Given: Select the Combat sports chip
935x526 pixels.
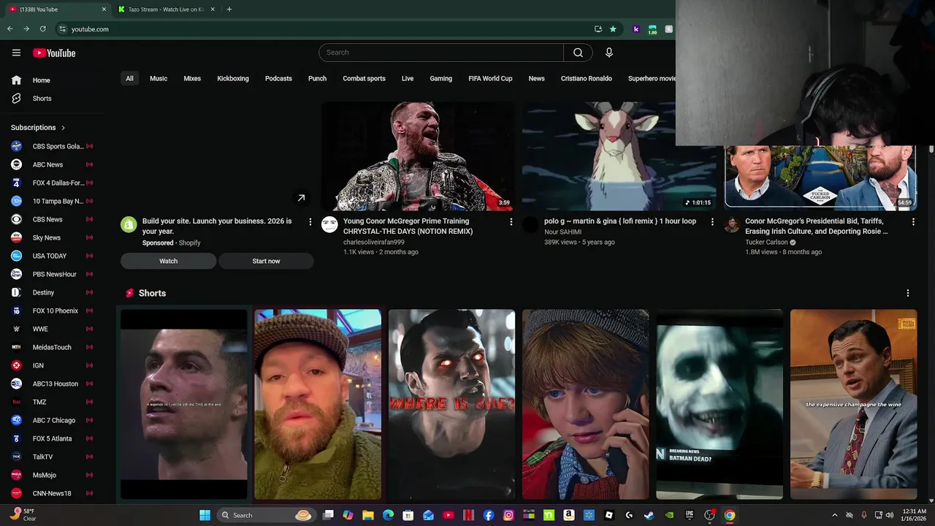Looking at the screenshot, I should (x=364, y=78).
